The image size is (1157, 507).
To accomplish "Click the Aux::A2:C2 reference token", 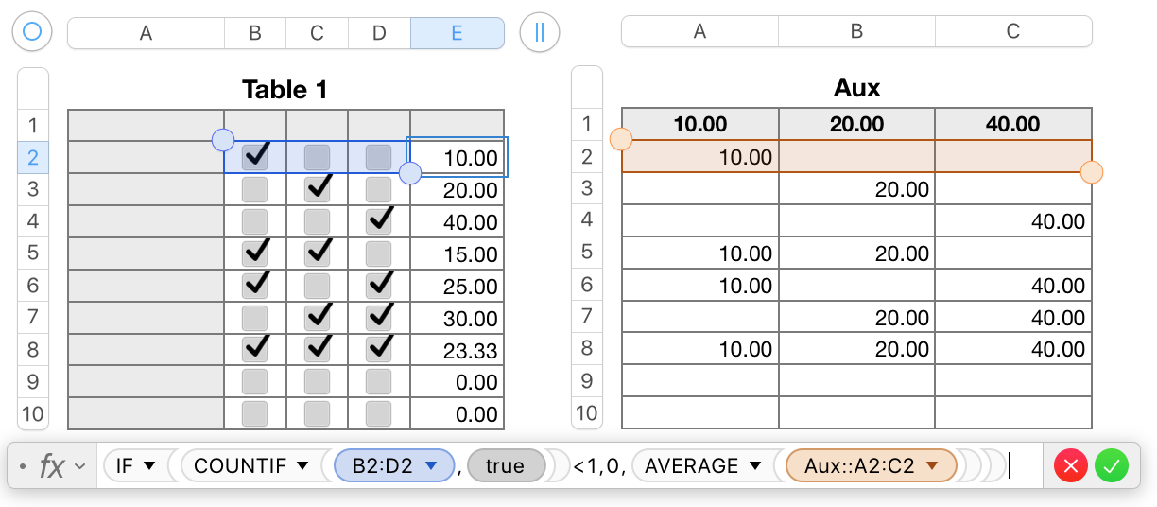I will pyautogui.click(x=859, y=465).
